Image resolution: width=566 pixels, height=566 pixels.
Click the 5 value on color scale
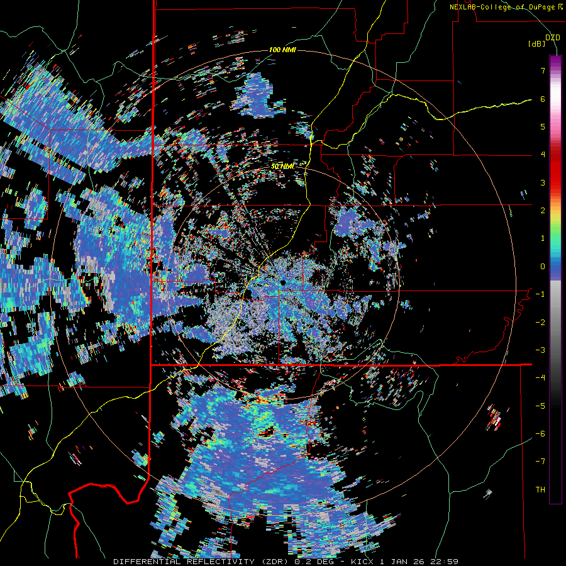543,126
